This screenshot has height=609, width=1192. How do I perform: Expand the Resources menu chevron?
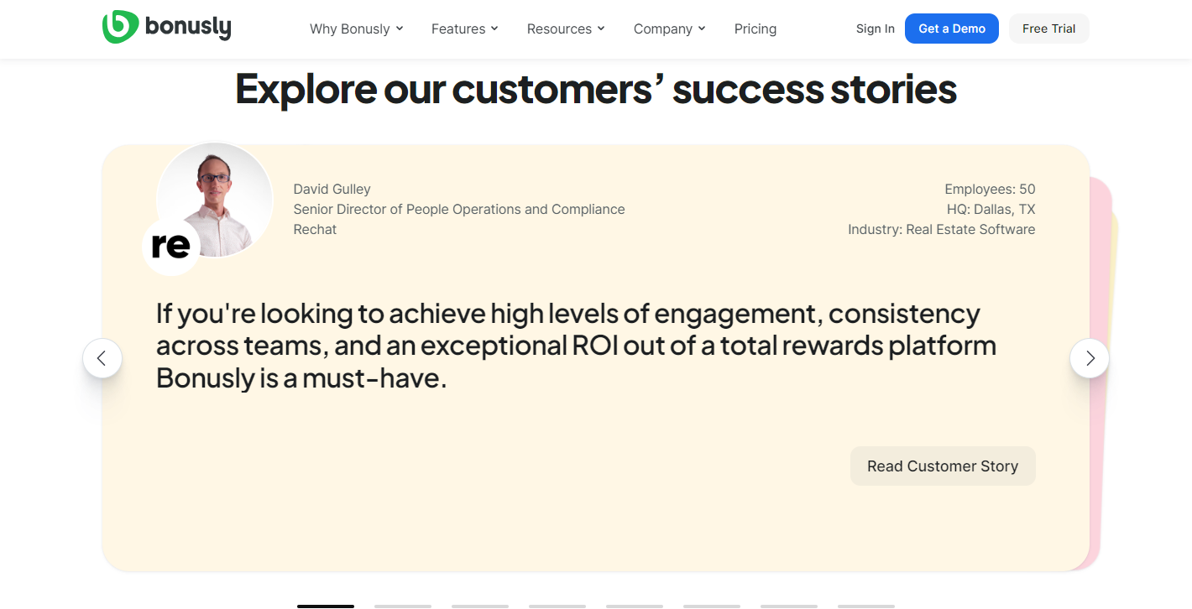[601, 29]
